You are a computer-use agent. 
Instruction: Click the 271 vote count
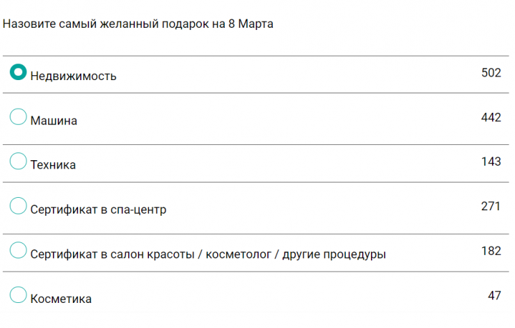(x=491, y=206)
